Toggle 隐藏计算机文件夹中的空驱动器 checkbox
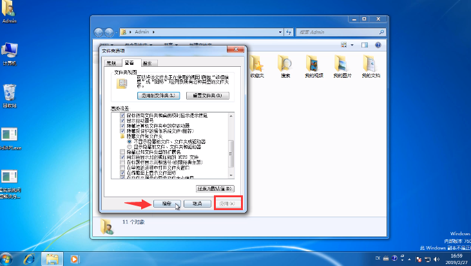The image size is (471, 266). pyautogui.click(x=122, y=126)
